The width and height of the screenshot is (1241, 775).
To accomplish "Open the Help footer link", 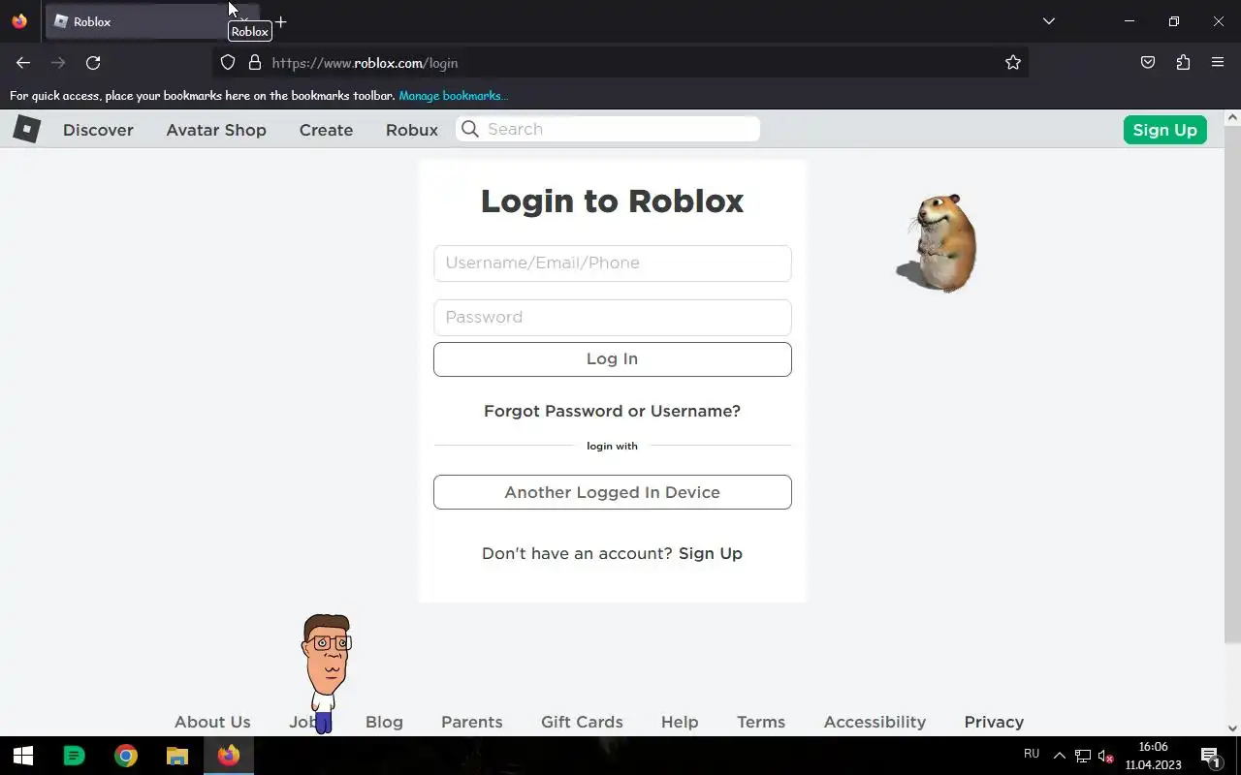I will tap(680, 722).
